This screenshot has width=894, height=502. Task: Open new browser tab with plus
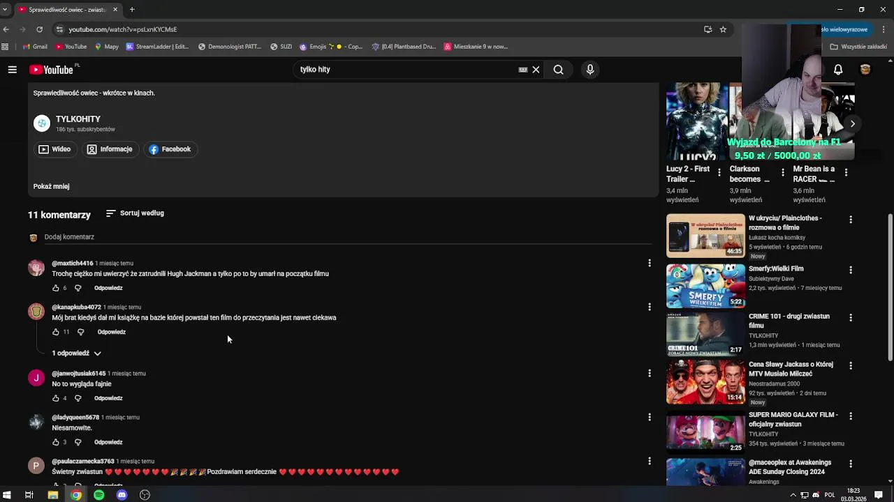(132, 10)
